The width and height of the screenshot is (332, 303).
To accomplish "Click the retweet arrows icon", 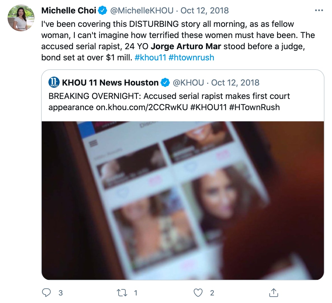I will [x=122, y=293].
